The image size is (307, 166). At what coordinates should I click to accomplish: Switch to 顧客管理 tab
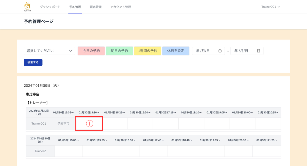click(x=96, y=7)
